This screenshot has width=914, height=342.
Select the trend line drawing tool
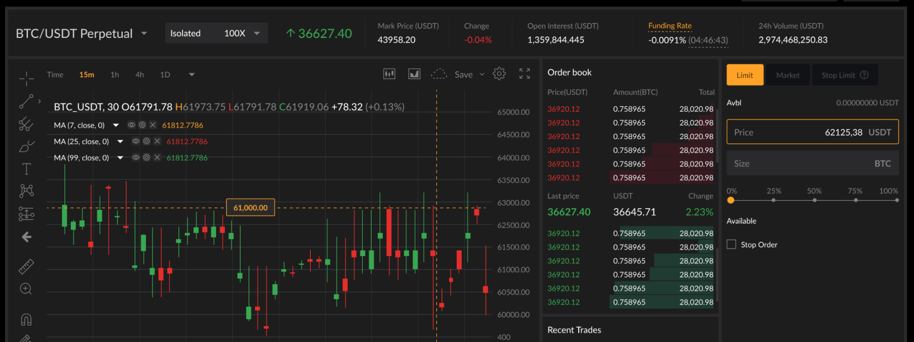(26, 101)
